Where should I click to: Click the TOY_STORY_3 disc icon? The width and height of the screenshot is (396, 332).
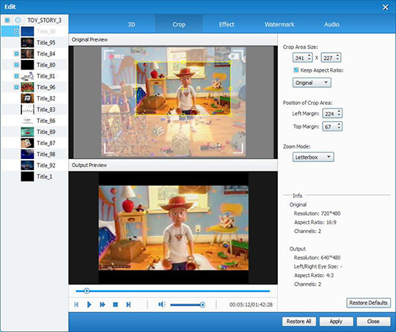[18, 21]
